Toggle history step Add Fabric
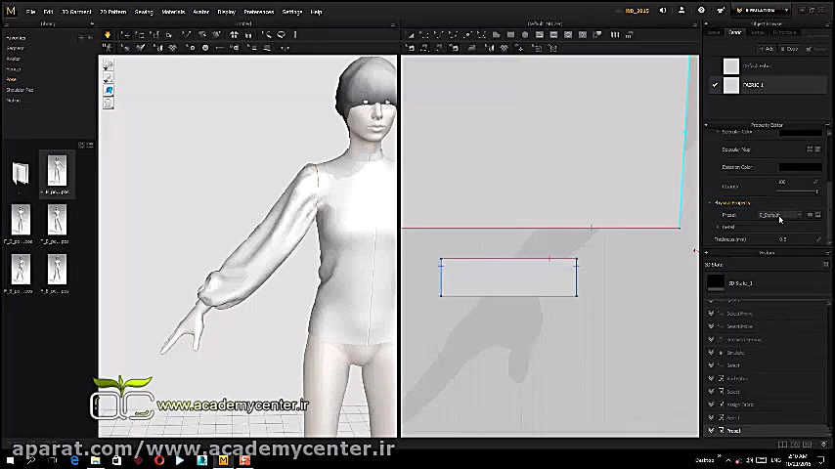Viewport: 835px width, 469px height. (x=712, y=378)
